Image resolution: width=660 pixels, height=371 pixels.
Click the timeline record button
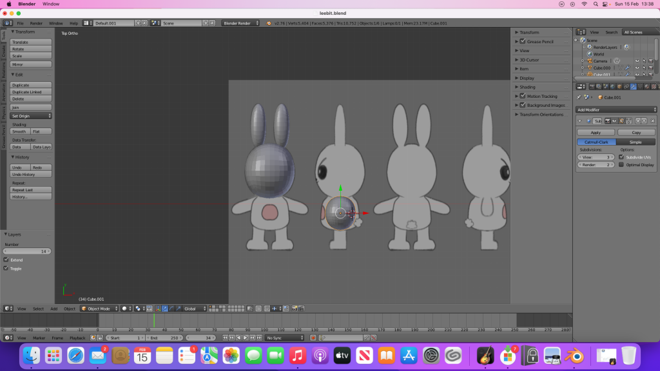pyautogui.click(x=313, y=338)
